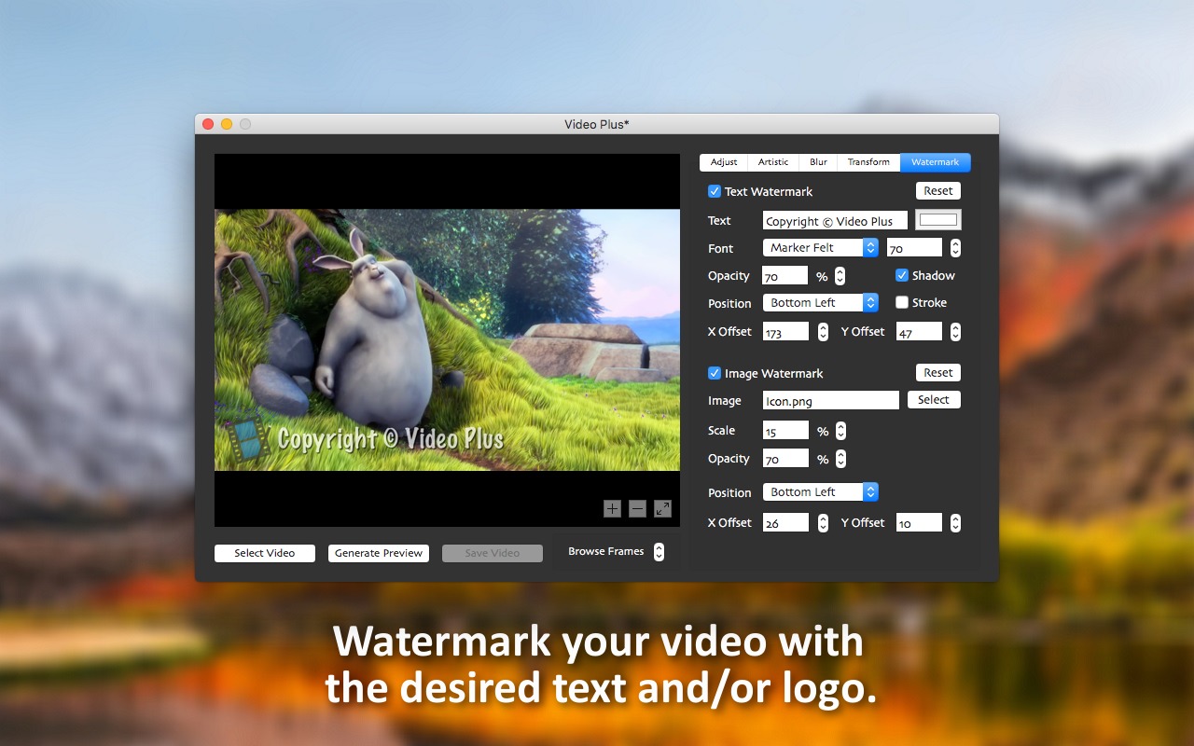Enable the Stroke option for text watermark
The height and width of the screenshot is (746, 1194).
tap(902, 302)
